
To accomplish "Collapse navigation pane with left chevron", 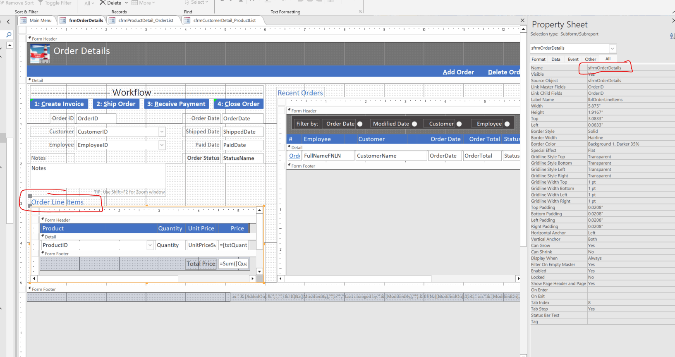I will pos(8,22).
